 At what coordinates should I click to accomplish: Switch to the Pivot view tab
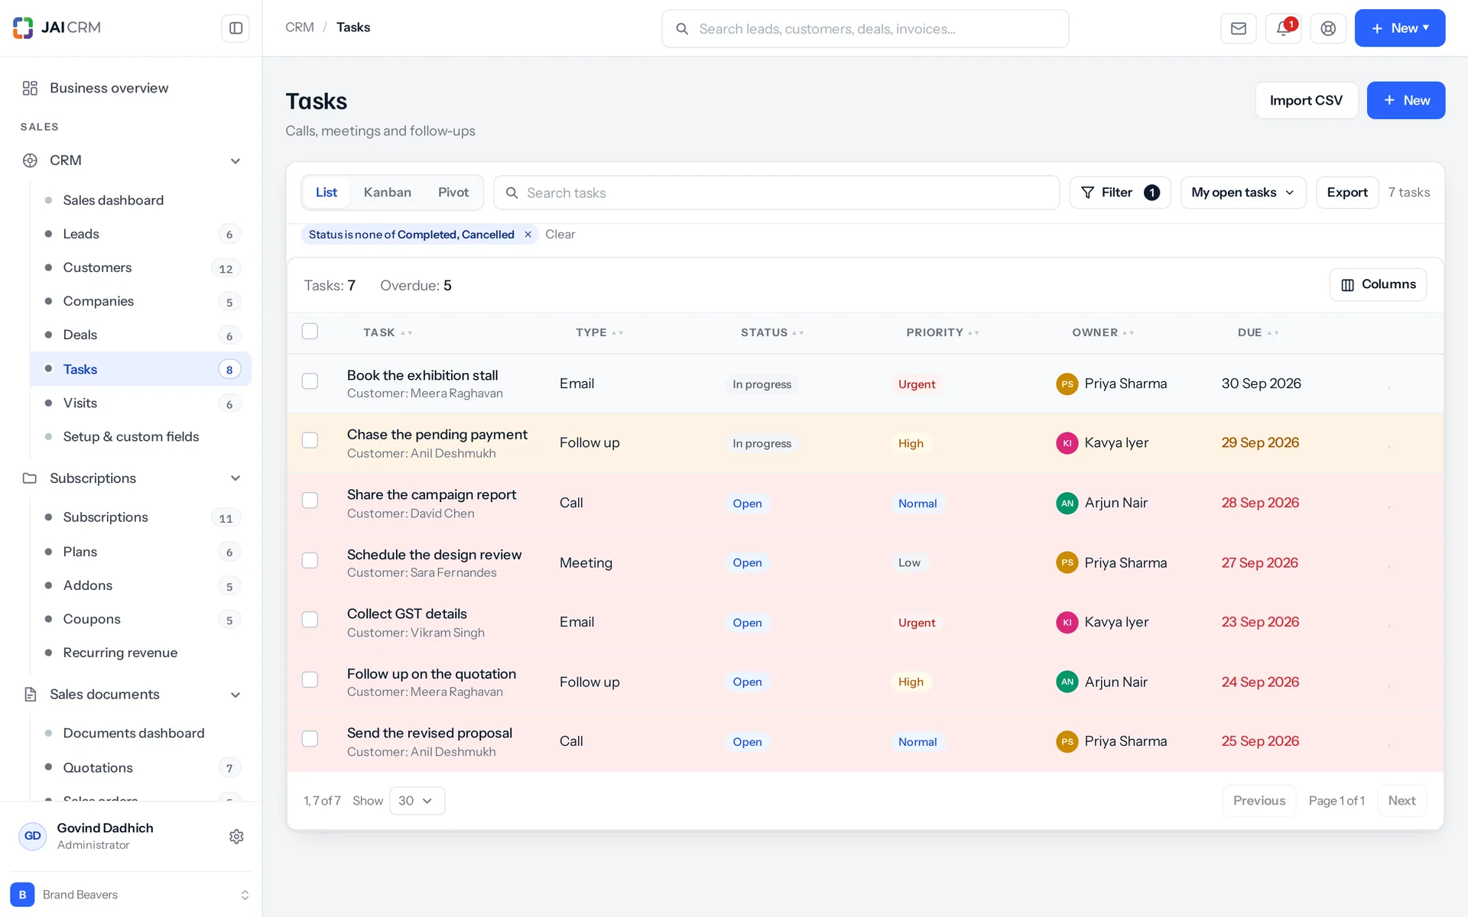tap(453, 193)
